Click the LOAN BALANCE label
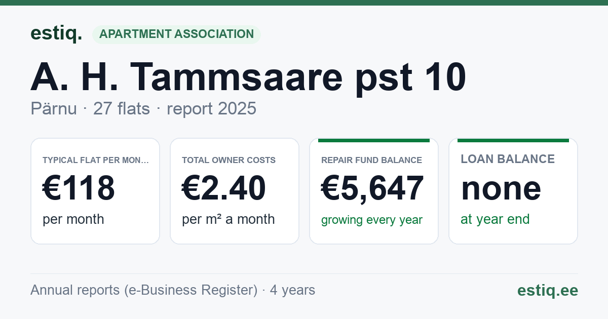Viewport: 608px width, 319px height. [x=508, y=159]
